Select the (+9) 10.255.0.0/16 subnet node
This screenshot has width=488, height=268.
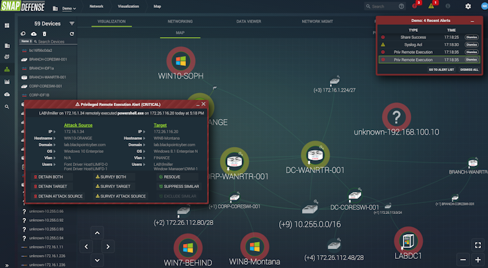310,209
